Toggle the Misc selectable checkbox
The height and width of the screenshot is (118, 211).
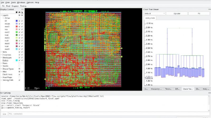pos(22,72)
